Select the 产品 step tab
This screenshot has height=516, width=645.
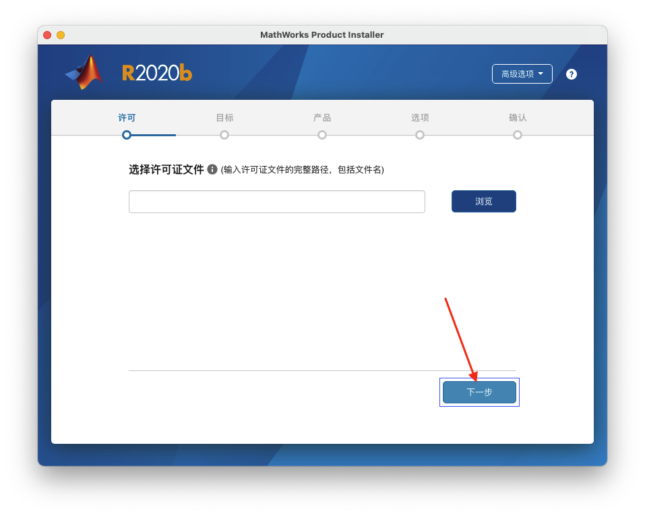322,118
